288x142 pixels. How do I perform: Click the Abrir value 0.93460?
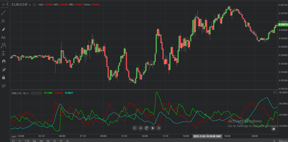coord(49,4)
